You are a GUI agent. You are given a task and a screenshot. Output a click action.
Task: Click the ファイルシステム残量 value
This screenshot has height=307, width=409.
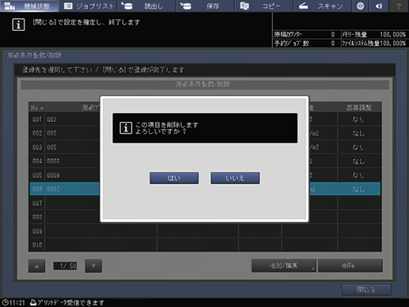pyautogui.click(x=392, y=44)
